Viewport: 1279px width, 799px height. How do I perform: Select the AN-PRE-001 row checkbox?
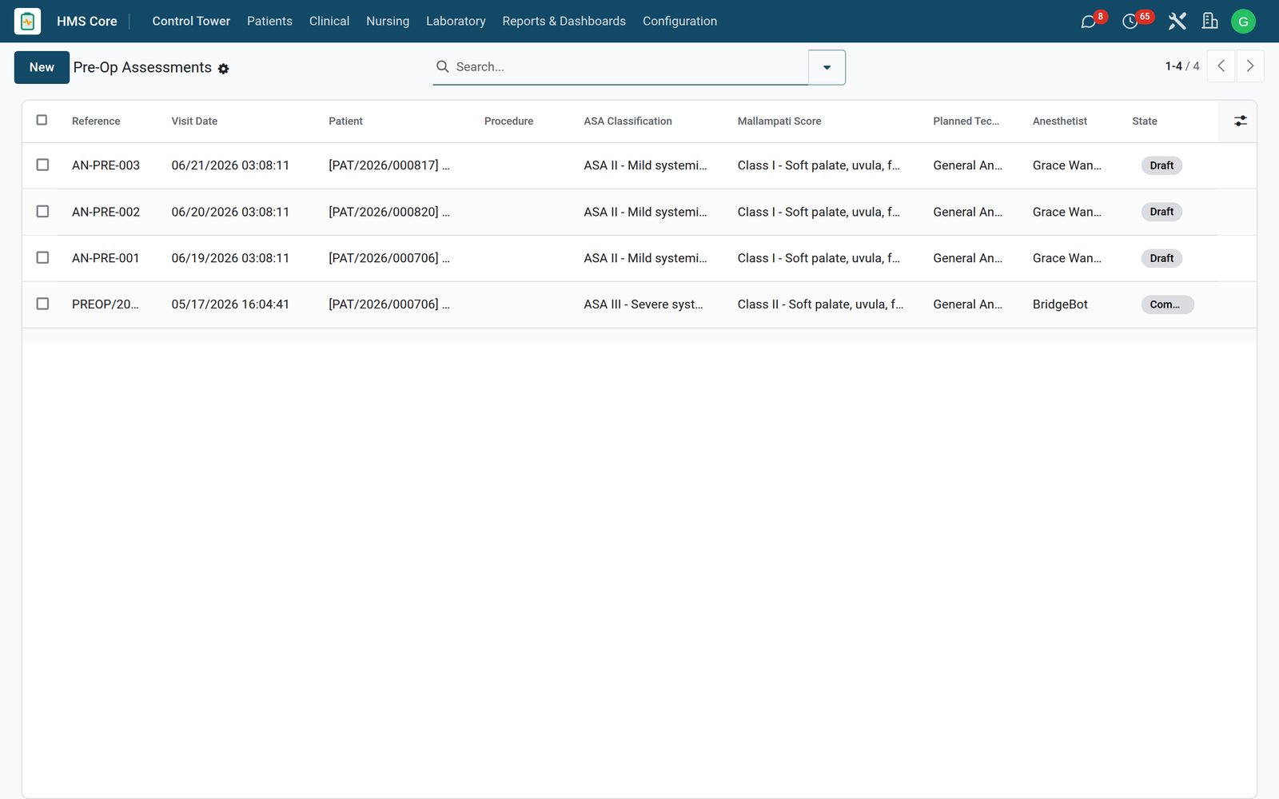coord(42,257)
